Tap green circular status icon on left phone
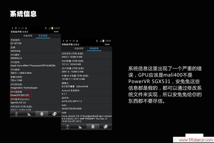 tap(23, 28)
